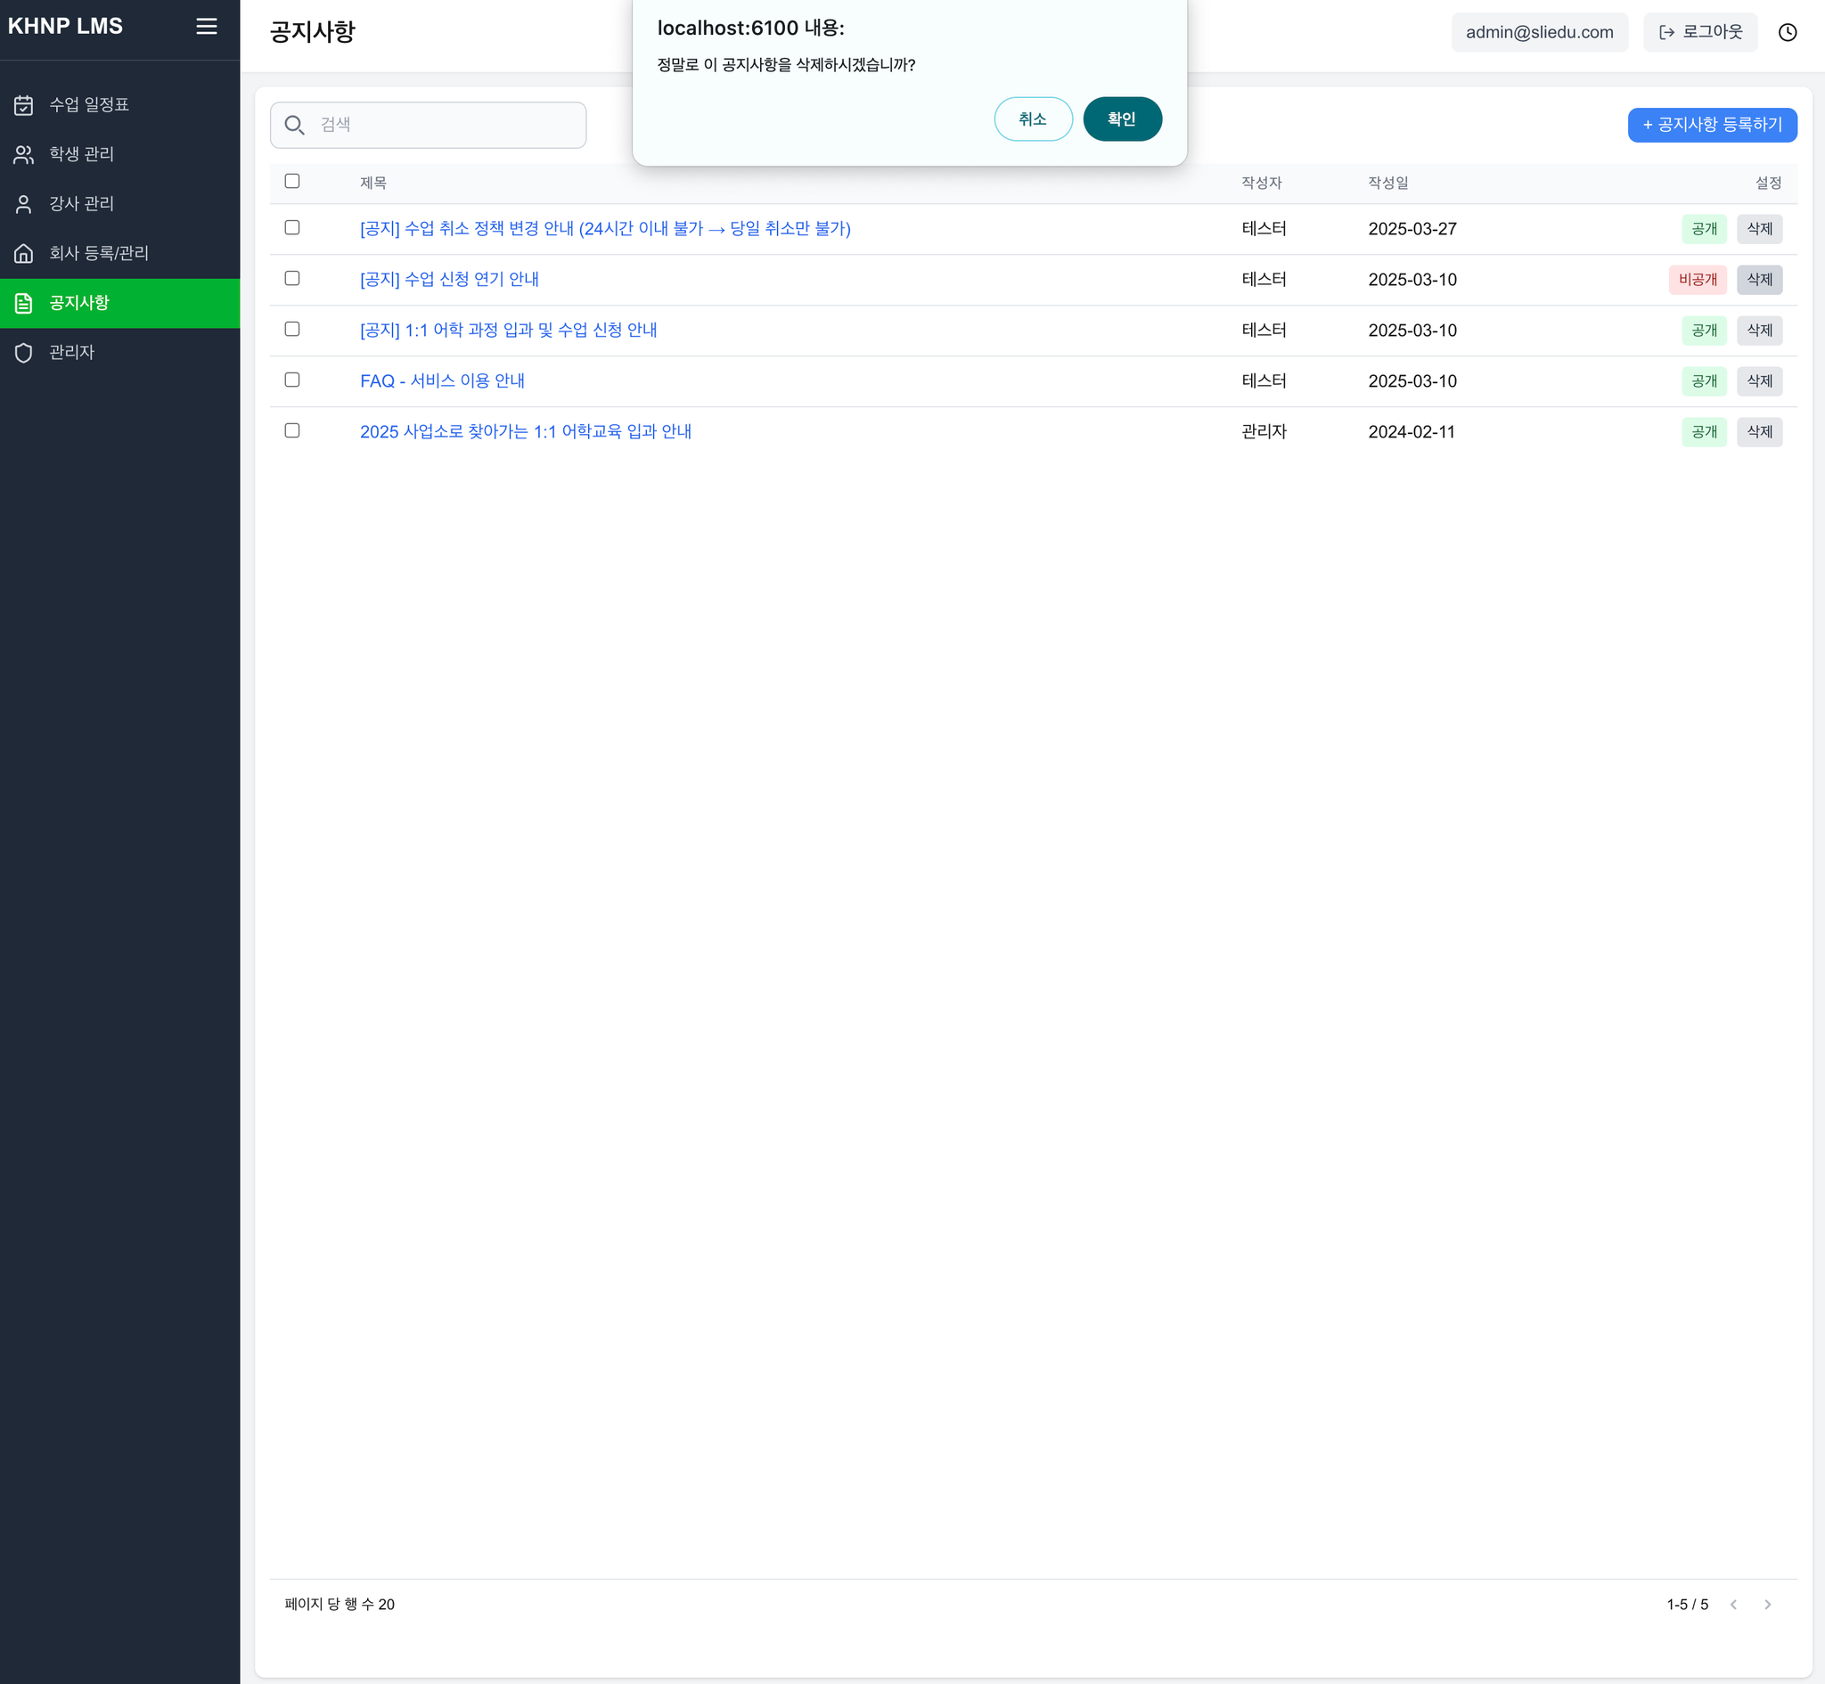Click the person icon for 강사 관리
The image size is (1825, 1684).
[24, 204]
